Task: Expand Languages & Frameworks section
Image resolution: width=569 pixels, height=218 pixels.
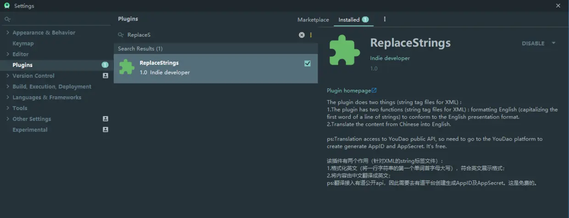Action: 8,97
